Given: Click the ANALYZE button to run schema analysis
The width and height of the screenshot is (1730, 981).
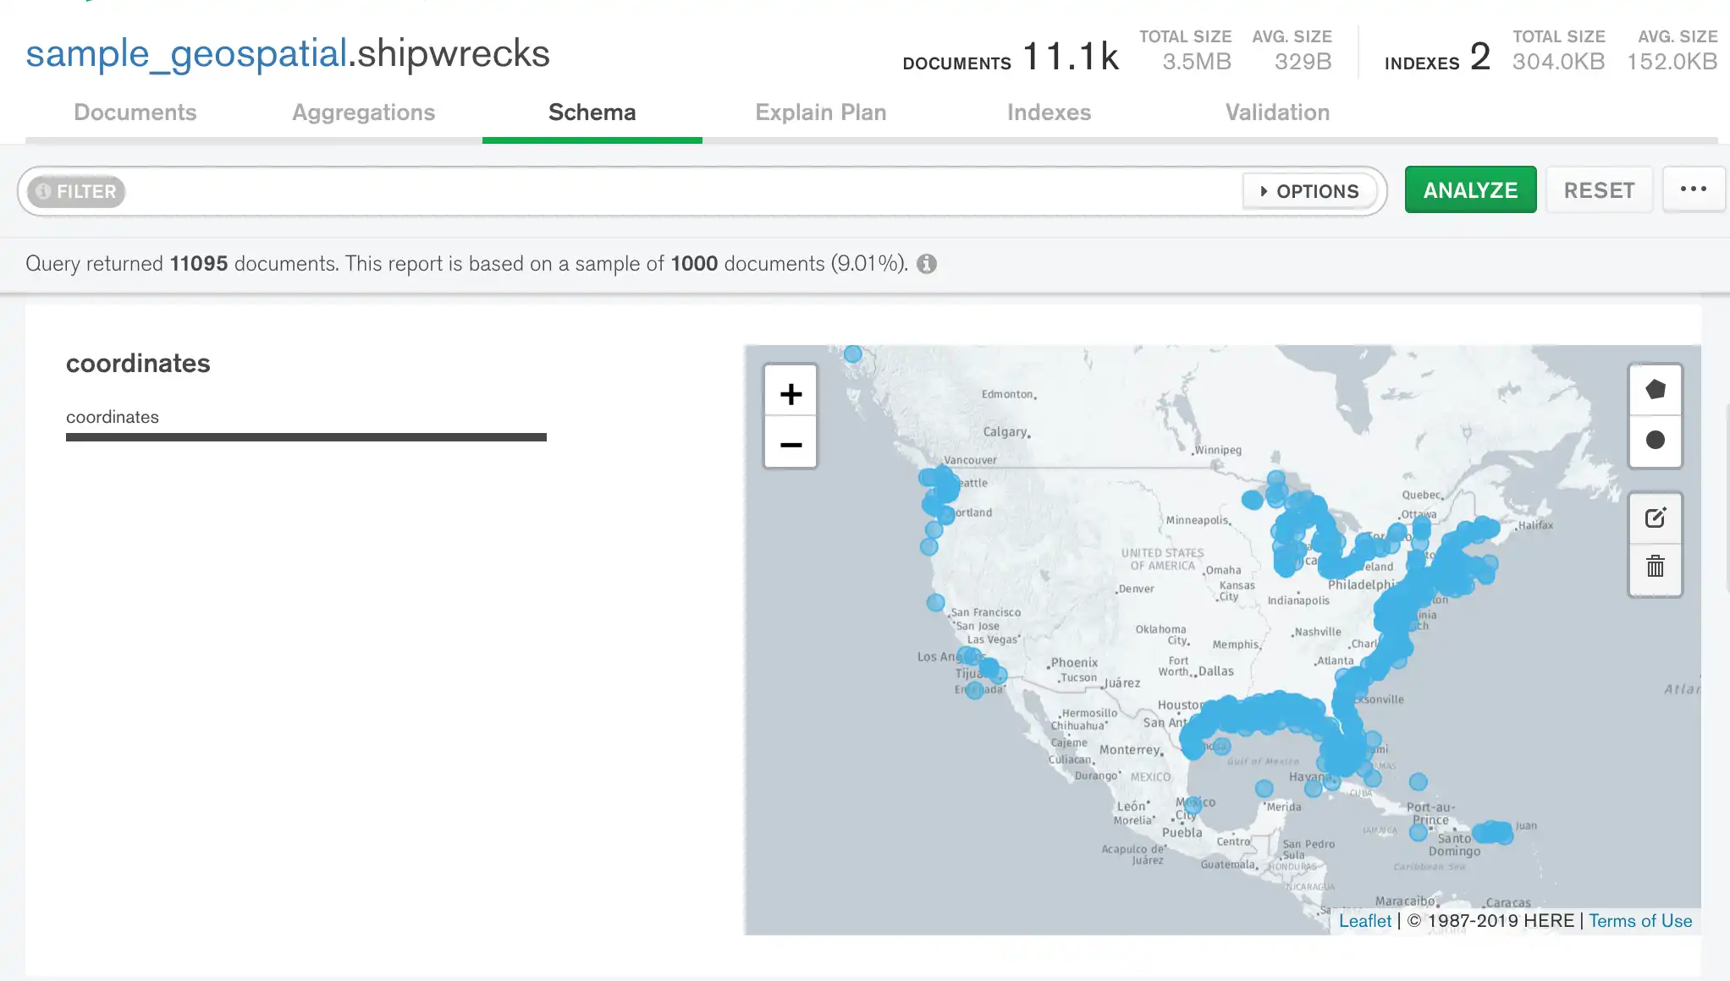Looking at the screenshot, I should [1471, 190].
